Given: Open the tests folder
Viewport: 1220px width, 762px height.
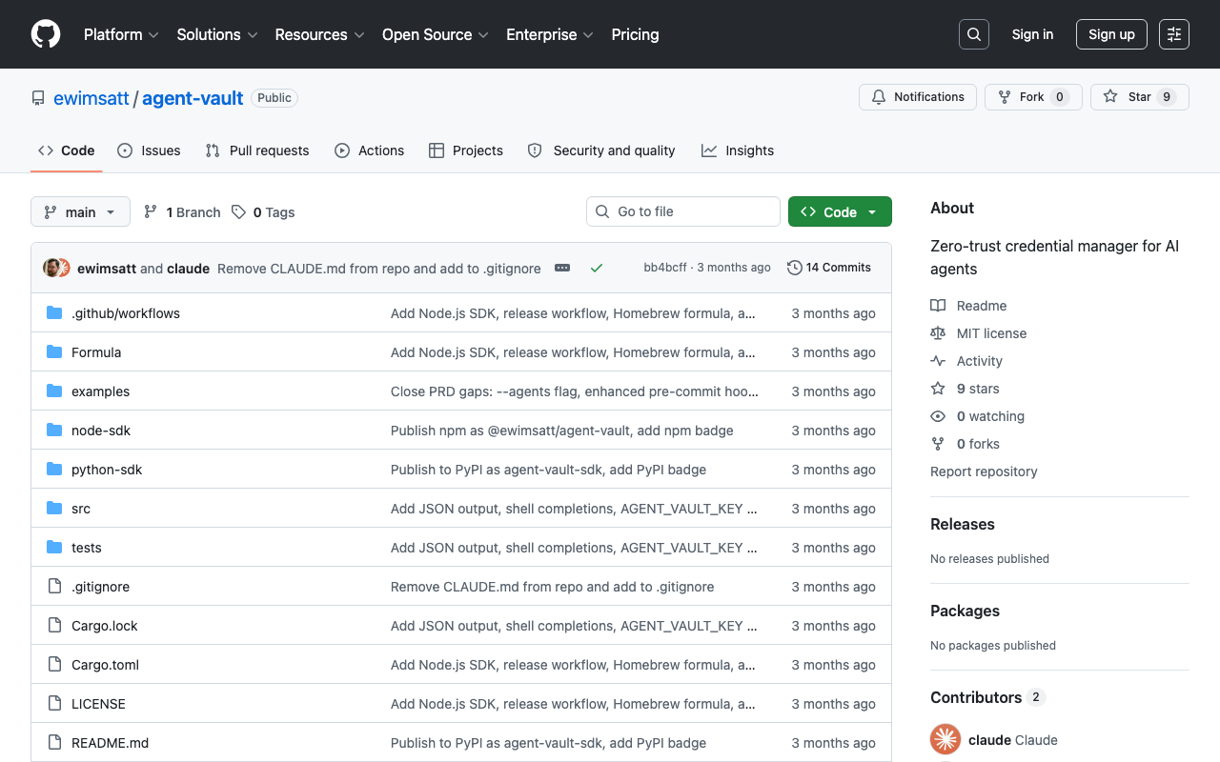Looking at the screenshot, I should point(87,548).
